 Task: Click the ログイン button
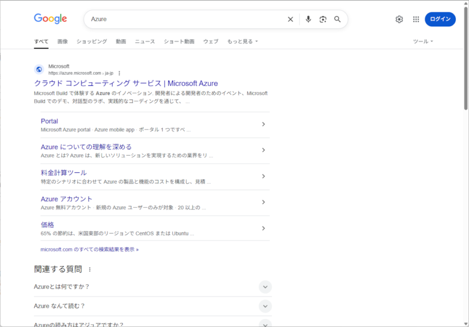pyautogui.click(x=440, y=19)
